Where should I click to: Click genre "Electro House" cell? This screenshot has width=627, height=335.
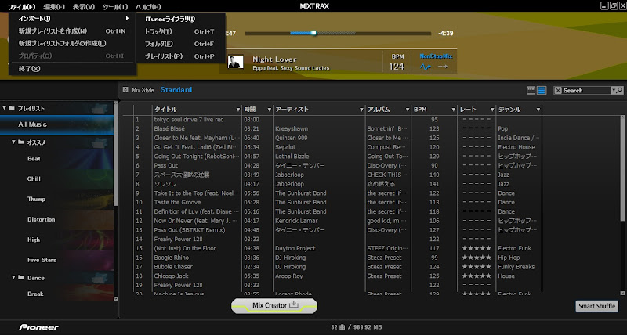click(516, 147)
